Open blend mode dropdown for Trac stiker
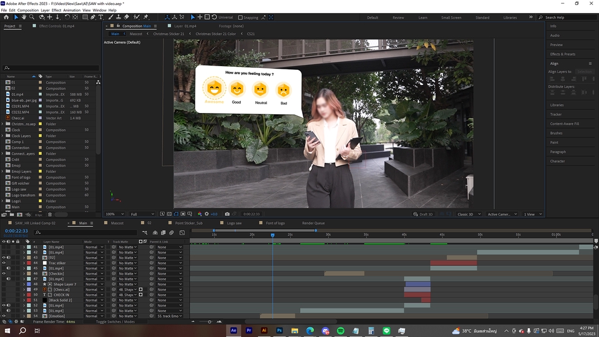 94,263
